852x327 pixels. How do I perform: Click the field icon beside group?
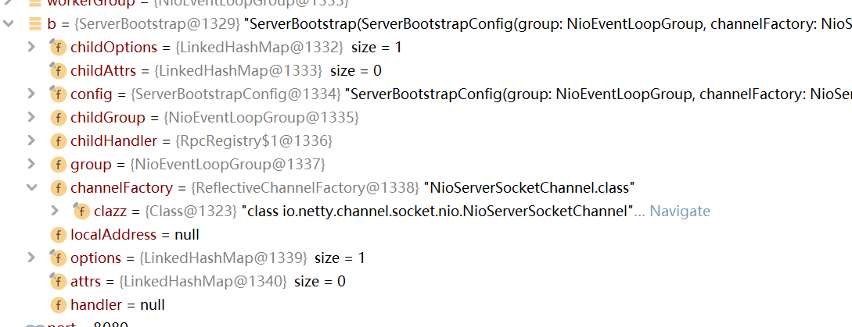[58, 165]
